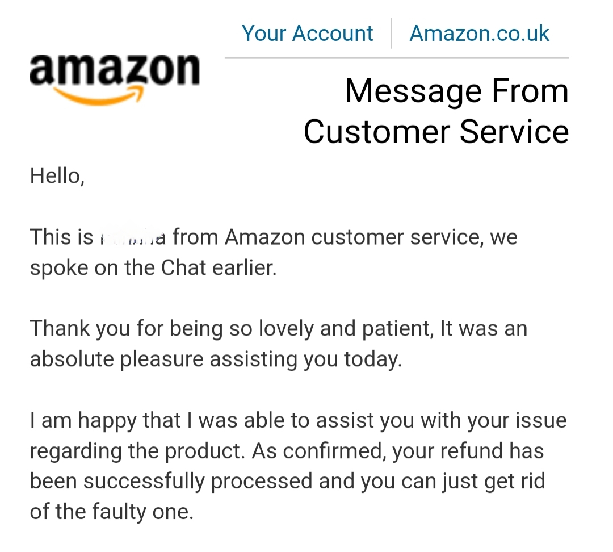613x552 pixels.
Task: Click the vertical divider between header links
Action: (x=391, y=34)
